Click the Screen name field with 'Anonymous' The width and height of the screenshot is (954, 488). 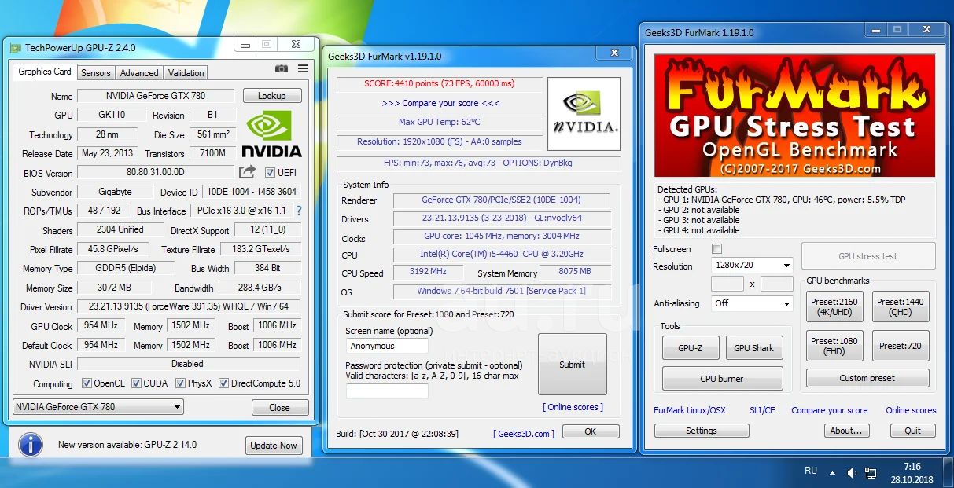pos(387,346)
